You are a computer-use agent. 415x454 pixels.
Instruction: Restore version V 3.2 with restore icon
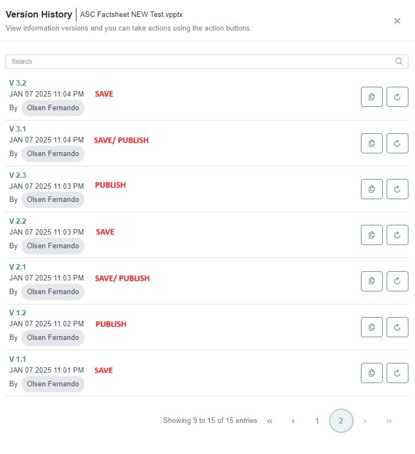pos(398,97)
